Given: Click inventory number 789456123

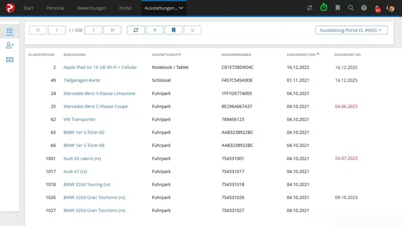Looking at the screenshot, I should pos(233,119).
